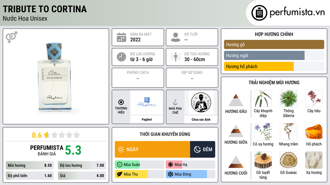
Task: Click the sun icon for Mùa Hạ
Action: [170, 165]
